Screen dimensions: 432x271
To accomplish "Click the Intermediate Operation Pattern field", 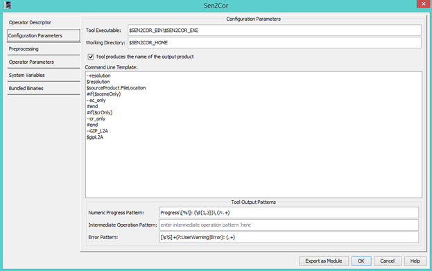I will 289,225.
